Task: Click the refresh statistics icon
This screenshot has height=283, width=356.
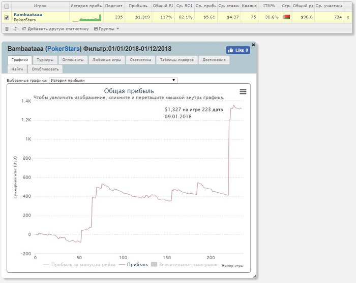Action: click(x=15, y=29)
